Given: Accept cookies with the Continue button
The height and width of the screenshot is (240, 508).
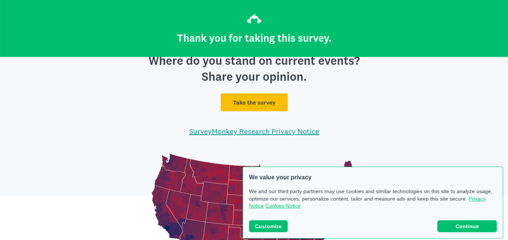Looking at the screenshot, I should [x=467, y=226].
